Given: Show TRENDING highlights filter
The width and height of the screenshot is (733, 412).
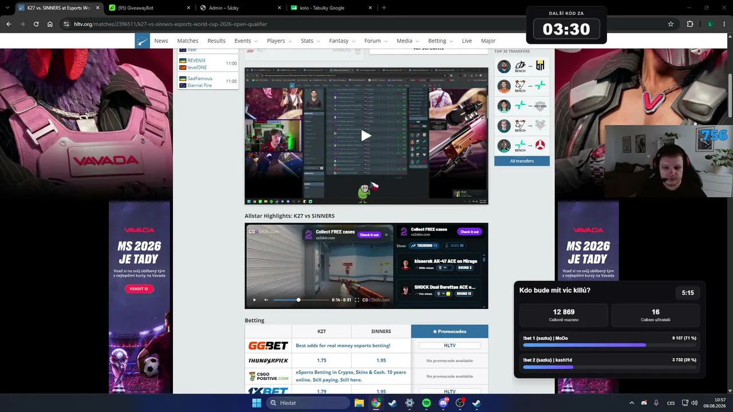Looking at the screenshot, I should point(424,245).
